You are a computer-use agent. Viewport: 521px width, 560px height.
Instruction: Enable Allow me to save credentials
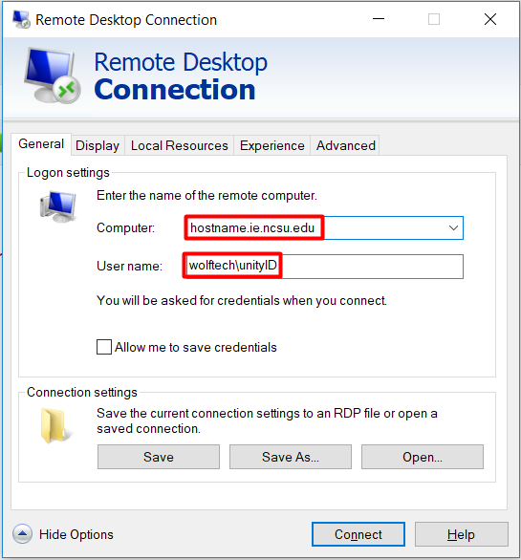104,347
